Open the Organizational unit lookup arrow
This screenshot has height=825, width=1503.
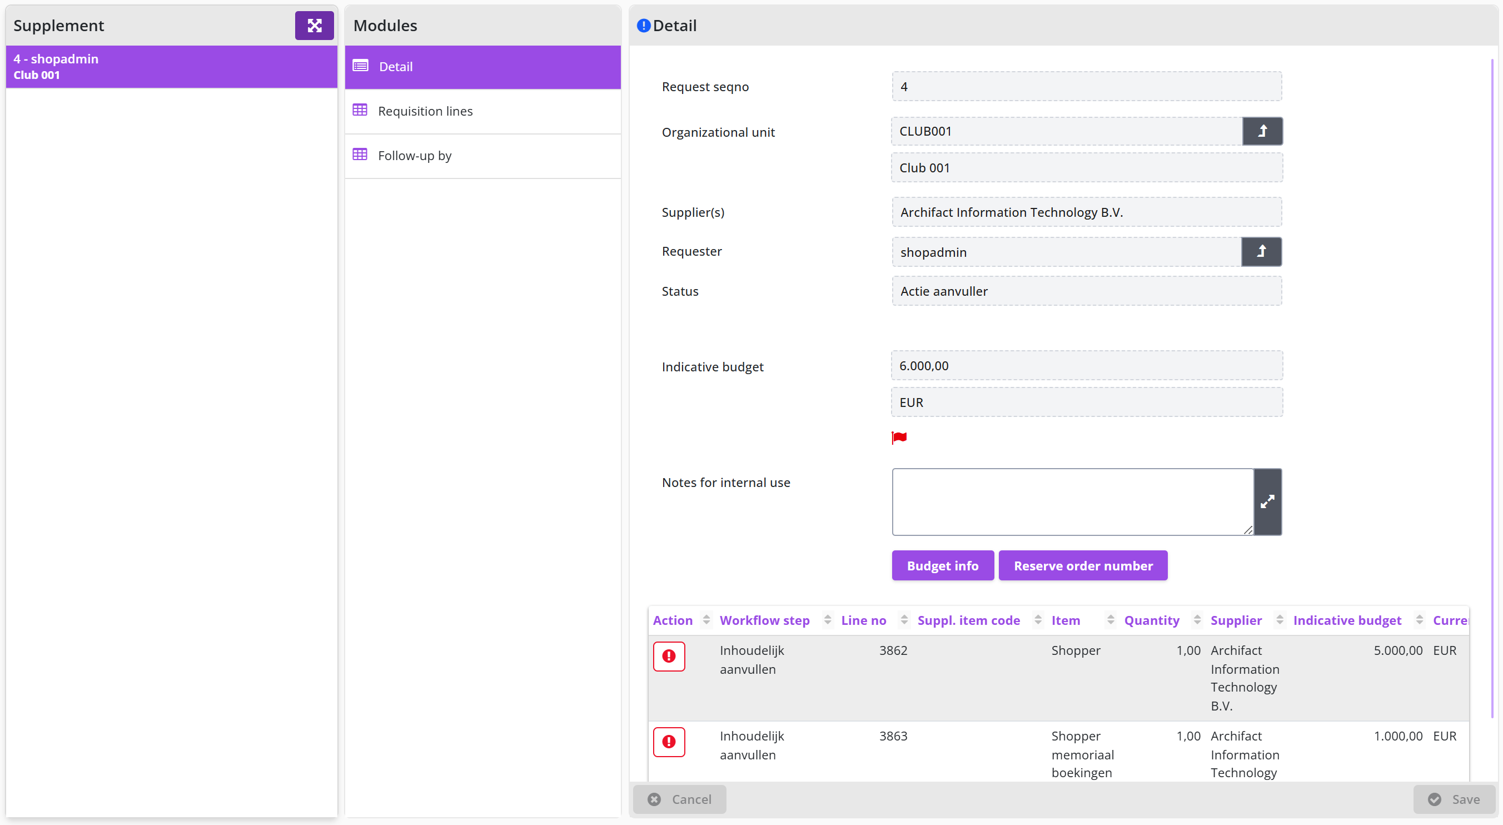(x=1262, y=131)
